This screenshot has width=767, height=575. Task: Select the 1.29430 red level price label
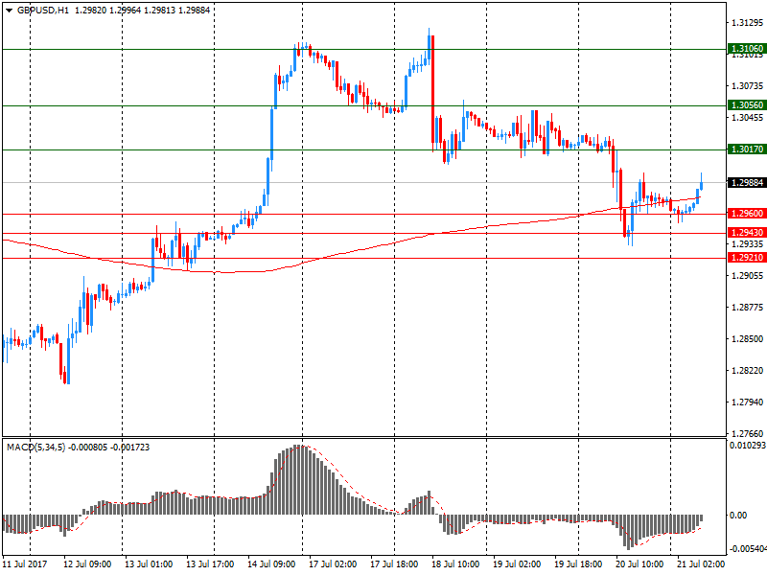[747, 232]
